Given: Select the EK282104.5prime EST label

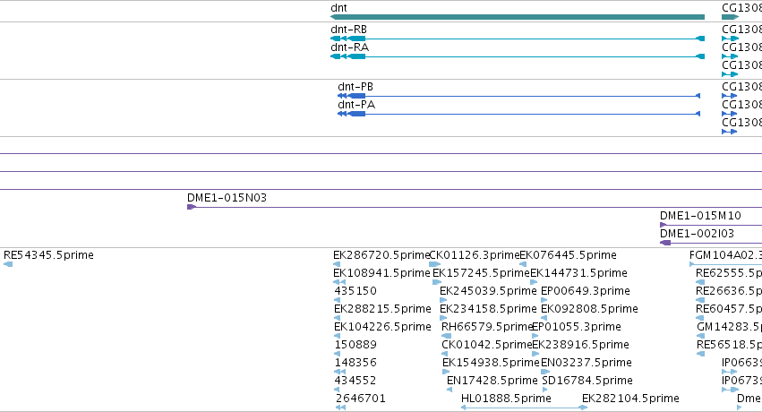Looking at the screenshot, I should pyautogui.click(x=630, y=399).
